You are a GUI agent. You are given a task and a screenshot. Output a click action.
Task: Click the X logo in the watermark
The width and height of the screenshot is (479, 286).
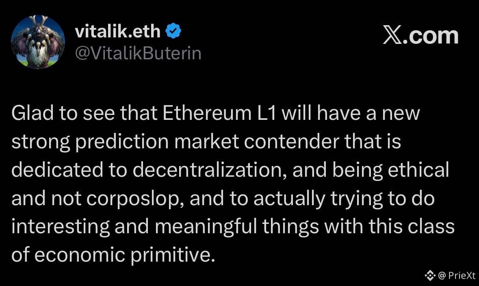click(x=392, y=35)
